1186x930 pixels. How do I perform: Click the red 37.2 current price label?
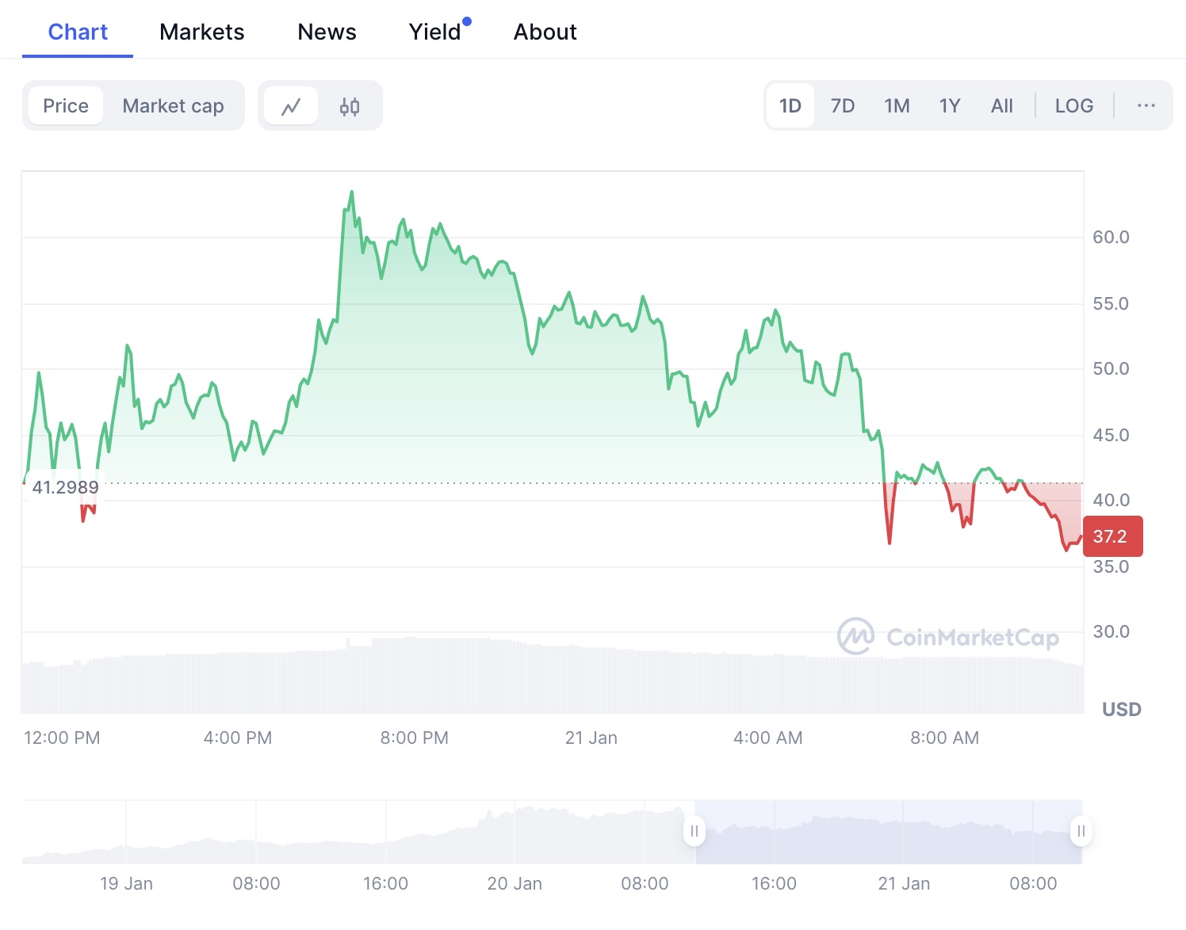click(1112, 536)
